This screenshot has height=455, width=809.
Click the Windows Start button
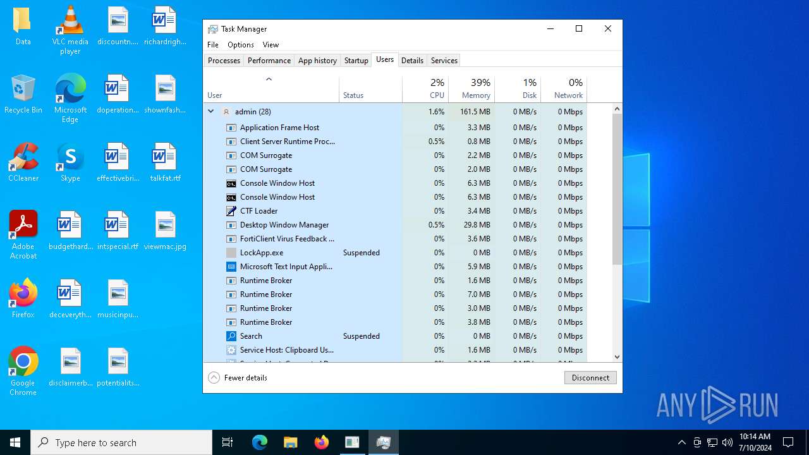tap(15, 442)
